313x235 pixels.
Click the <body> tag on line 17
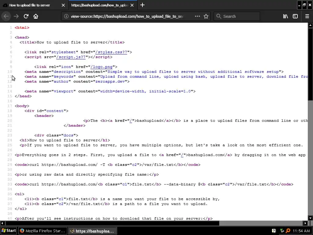[x=22, y=106]
